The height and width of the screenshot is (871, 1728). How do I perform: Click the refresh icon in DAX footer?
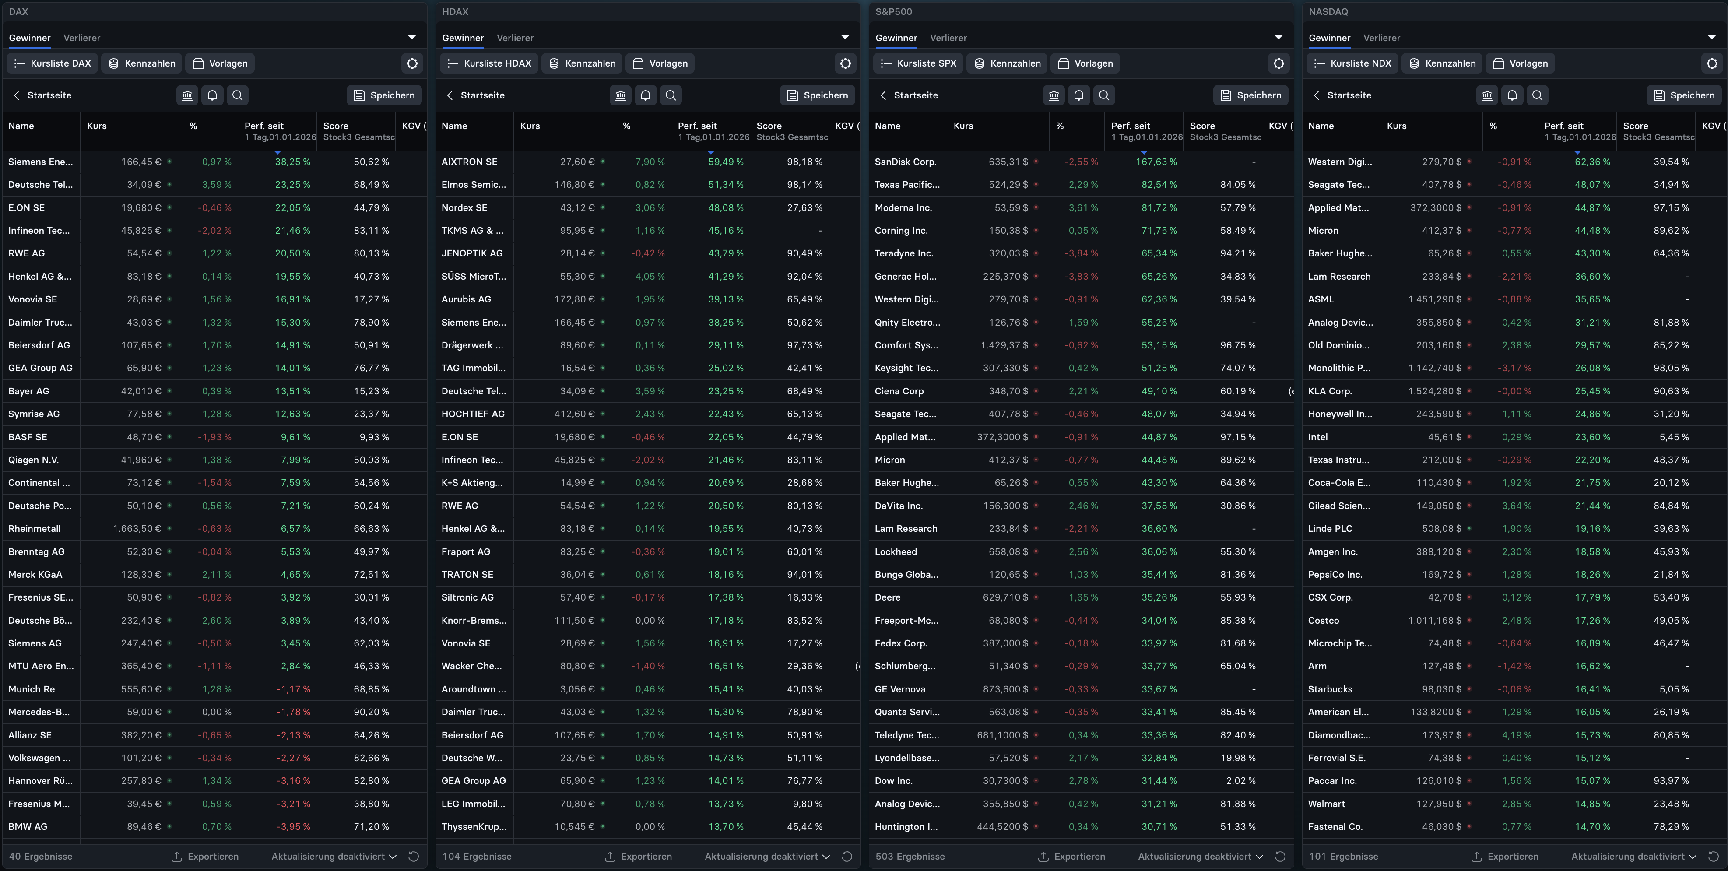[414, 856]
